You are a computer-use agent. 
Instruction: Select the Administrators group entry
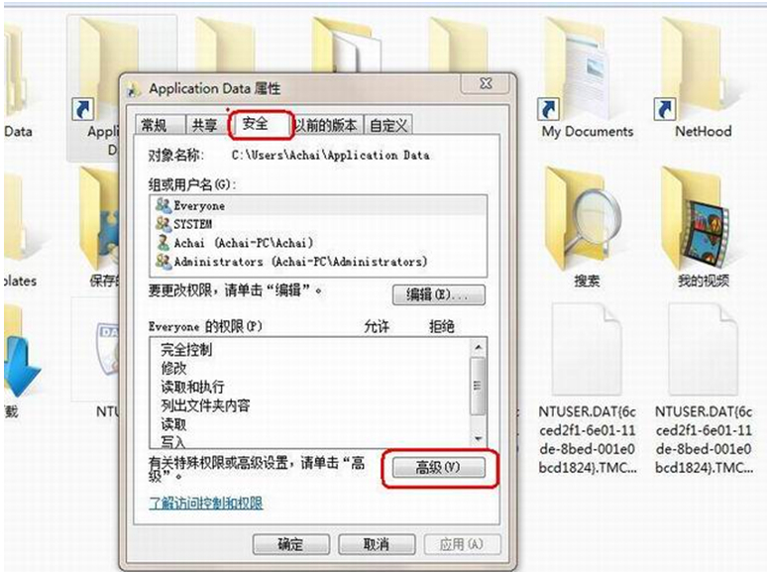point(318,262)
